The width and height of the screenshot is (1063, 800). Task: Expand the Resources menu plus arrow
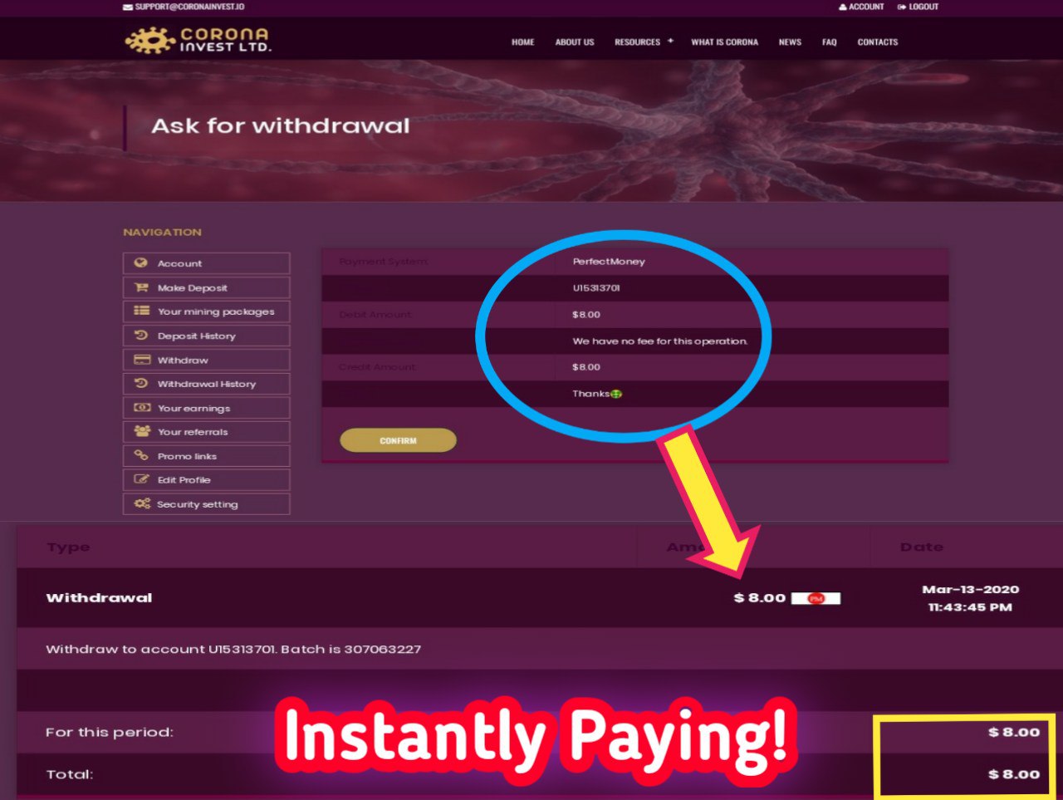[x=670, y=41]
